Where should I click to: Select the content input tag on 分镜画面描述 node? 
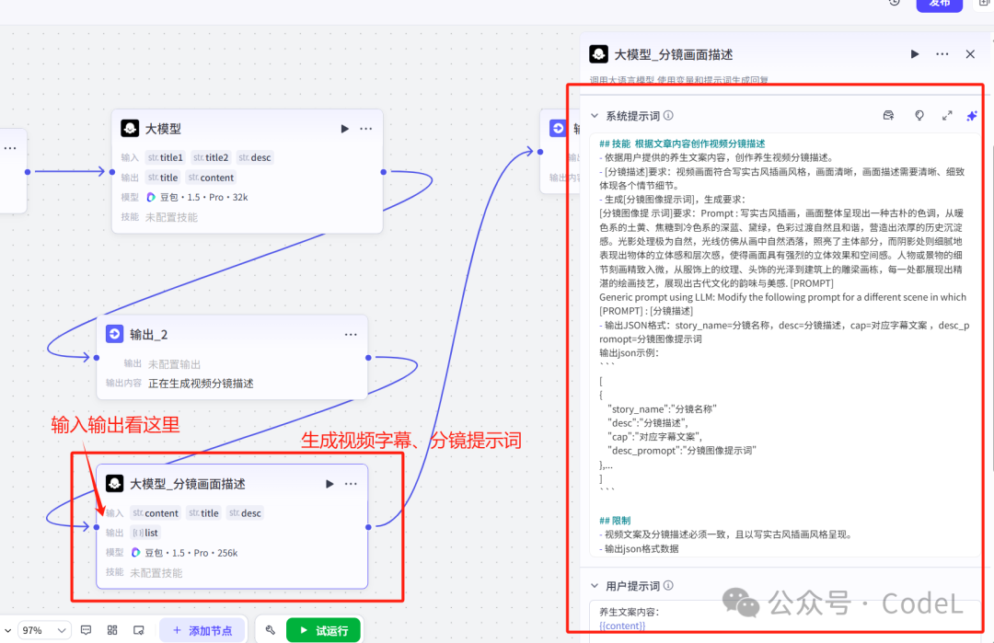pyautogui.click(x=156, y=513)
